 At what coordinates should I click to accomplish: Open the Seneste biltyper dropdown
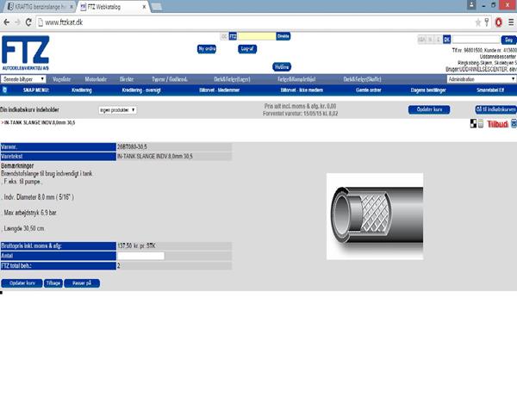[25, 78]
